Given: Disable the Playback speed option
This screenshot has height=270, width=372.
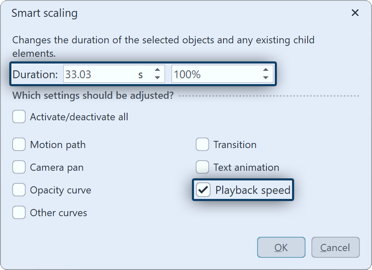Looking at the screenshot, I should [x=204, y=190].
